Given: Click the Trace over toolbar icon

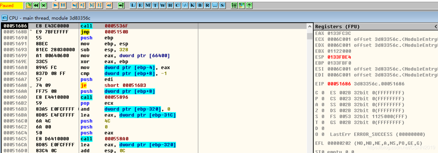Looking at the screenshot, I should 99,5.
